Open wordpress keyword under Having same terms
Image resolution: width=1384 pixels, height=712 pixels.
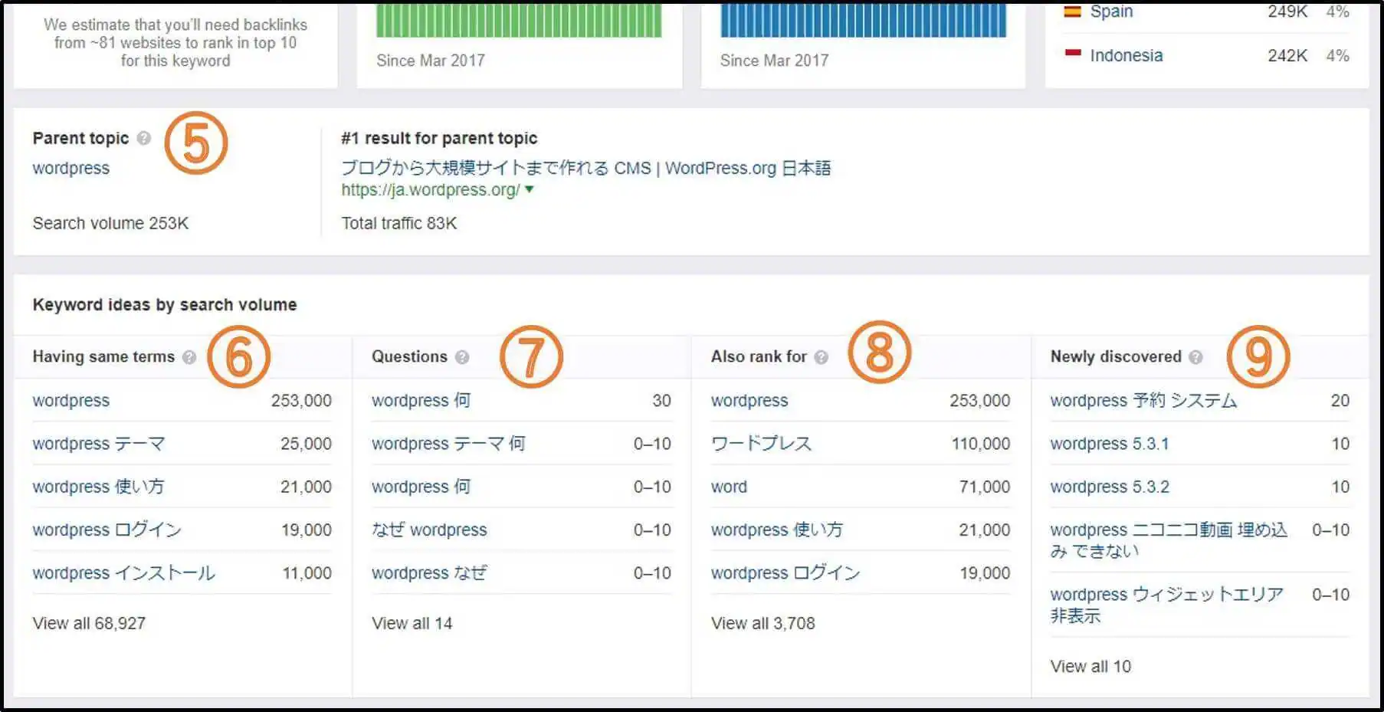pos(71,401)
